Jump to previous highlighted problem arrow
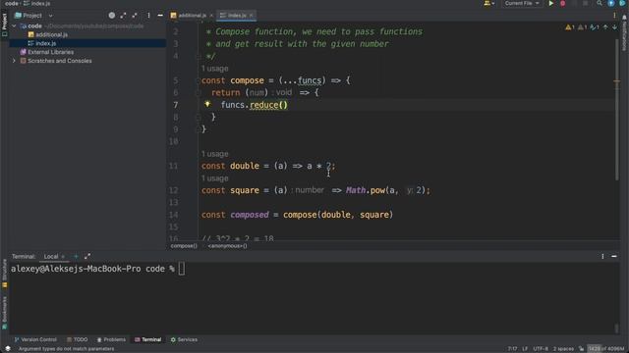The width and height of the screenshot is (629, 353). [x=605, y=27]
